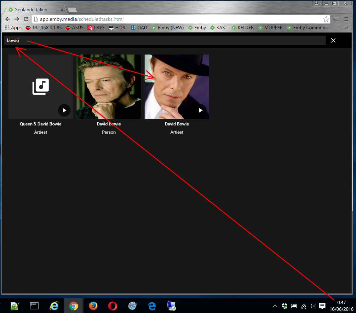Screen dimensions: 356x313
Task: Open the Cast icon in Chrome toolbar
Action: click(x=336, y=19)
